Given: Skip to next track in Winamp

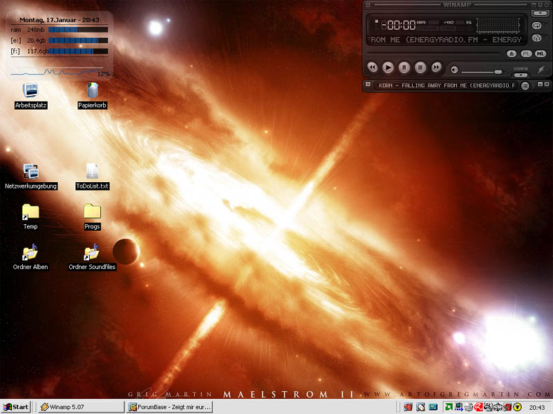Looking at the screenshot, I should point(436,67).
